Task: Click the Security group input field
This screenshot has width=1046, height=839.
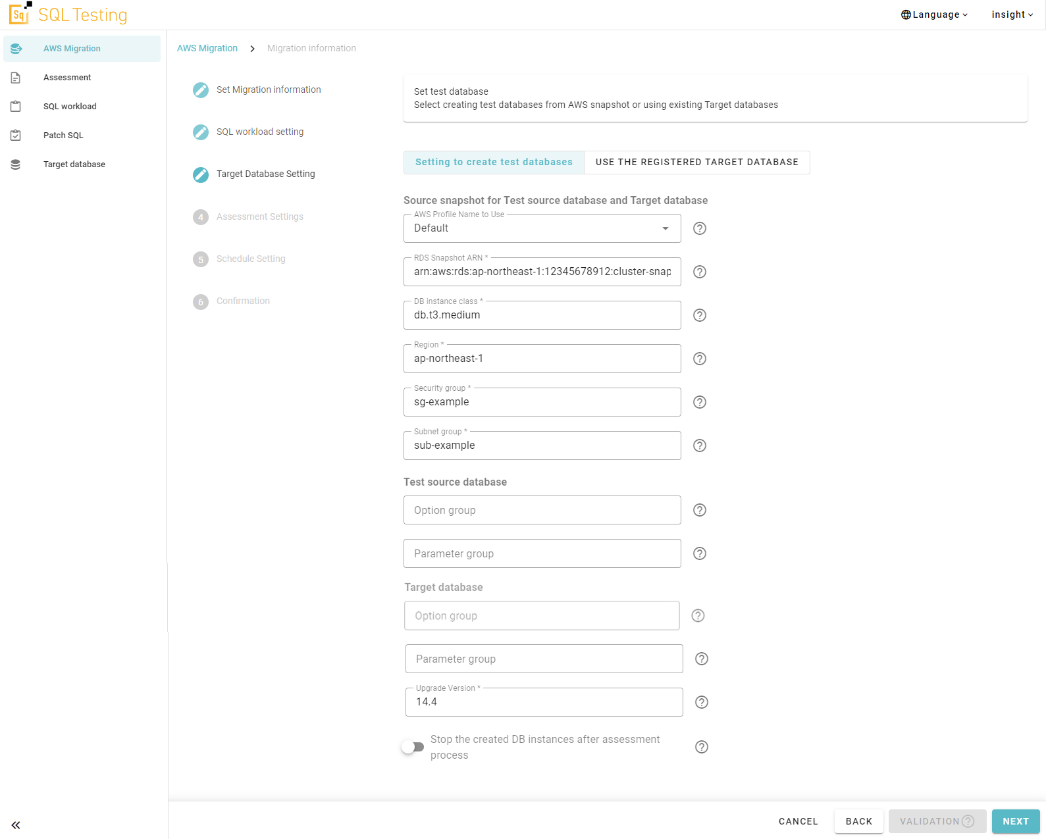Action: pyautogui.click(x=542, y=402)
